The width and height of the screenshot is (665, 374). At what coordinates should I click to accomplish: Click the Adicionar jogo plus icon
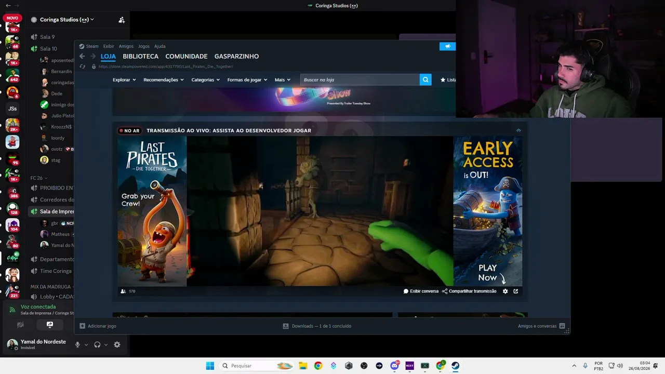click(82, 326)
